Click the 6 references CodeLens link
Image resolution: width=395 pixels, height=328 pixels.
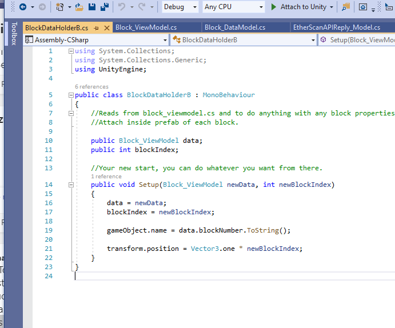click(x=91, y=87)
